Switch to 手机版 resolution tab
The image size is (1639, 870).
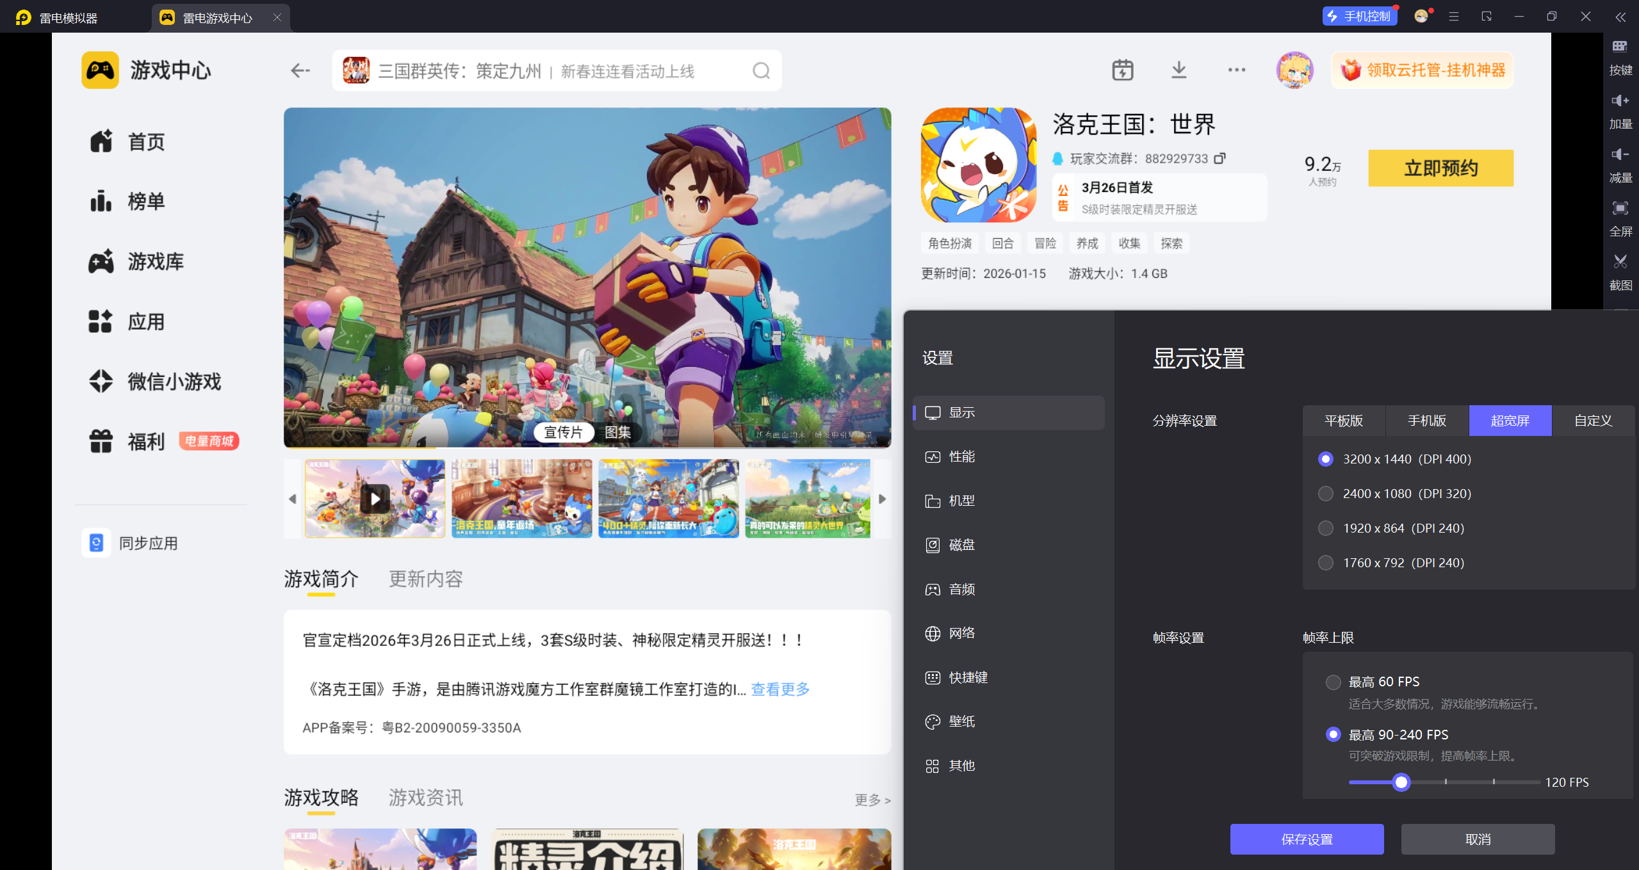click(x=1426, y=421)
